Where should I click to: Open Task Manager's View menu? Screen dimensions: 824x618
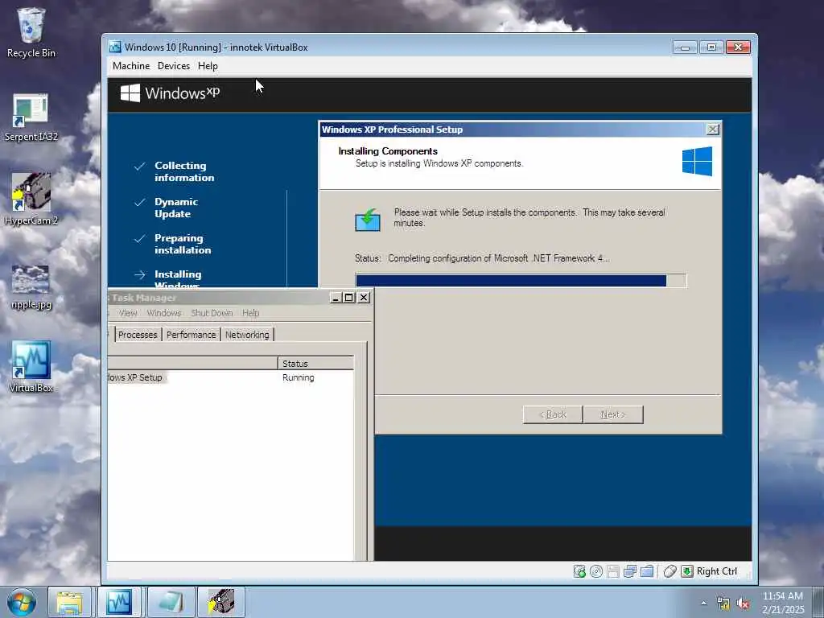(x=128, y=313)
